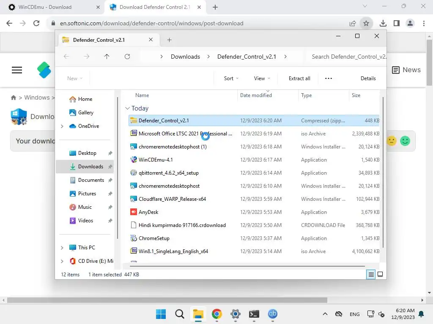Bookmark this page with star icon
This screenshot has height=324, width=433.
366,24
